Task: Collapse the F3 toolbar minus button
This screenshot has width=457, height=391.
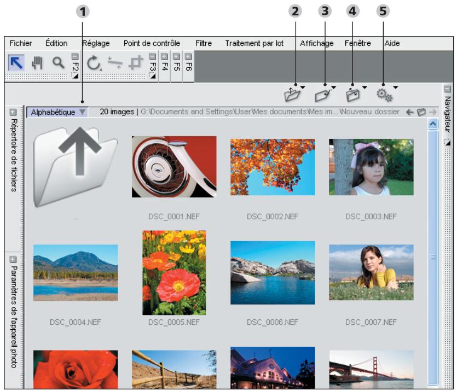Action: (x=153, y=56)
